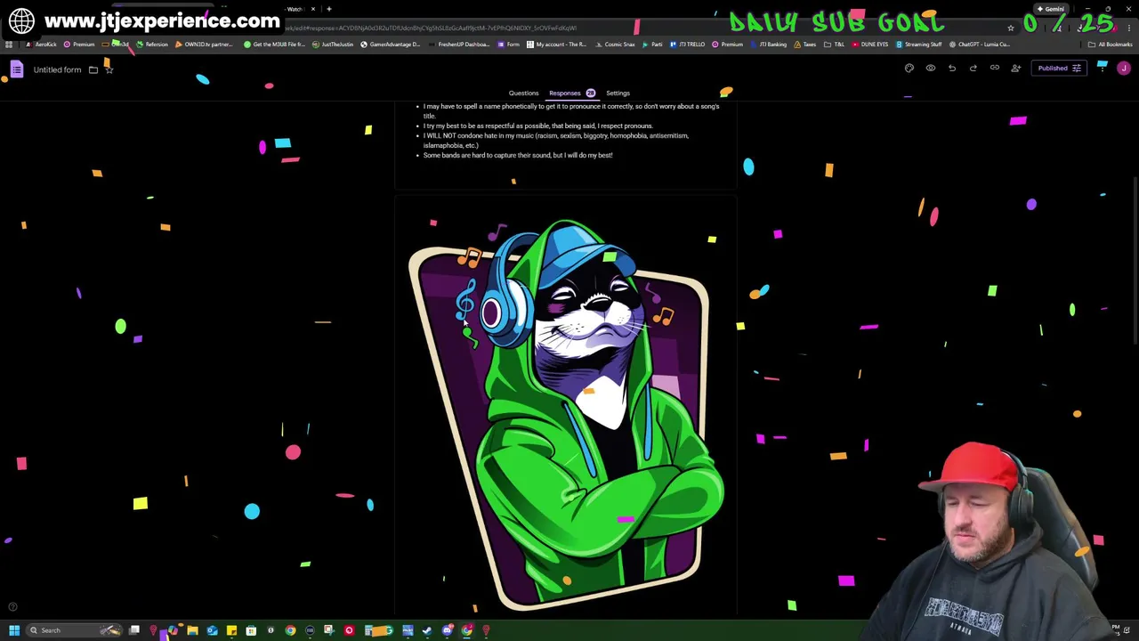Switch to the Settings tab

click(x=618, y=93)
